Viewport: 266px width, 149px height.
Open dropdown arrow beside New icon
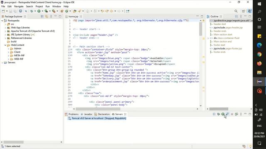[7, 11]
